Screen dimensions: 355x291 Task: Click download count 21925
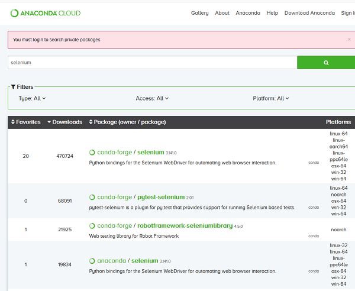point(64,229)
